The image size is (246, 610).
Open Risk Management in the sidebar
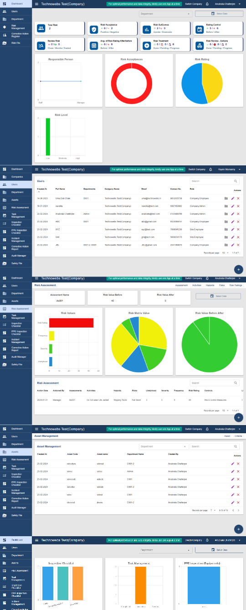point(16,27)
